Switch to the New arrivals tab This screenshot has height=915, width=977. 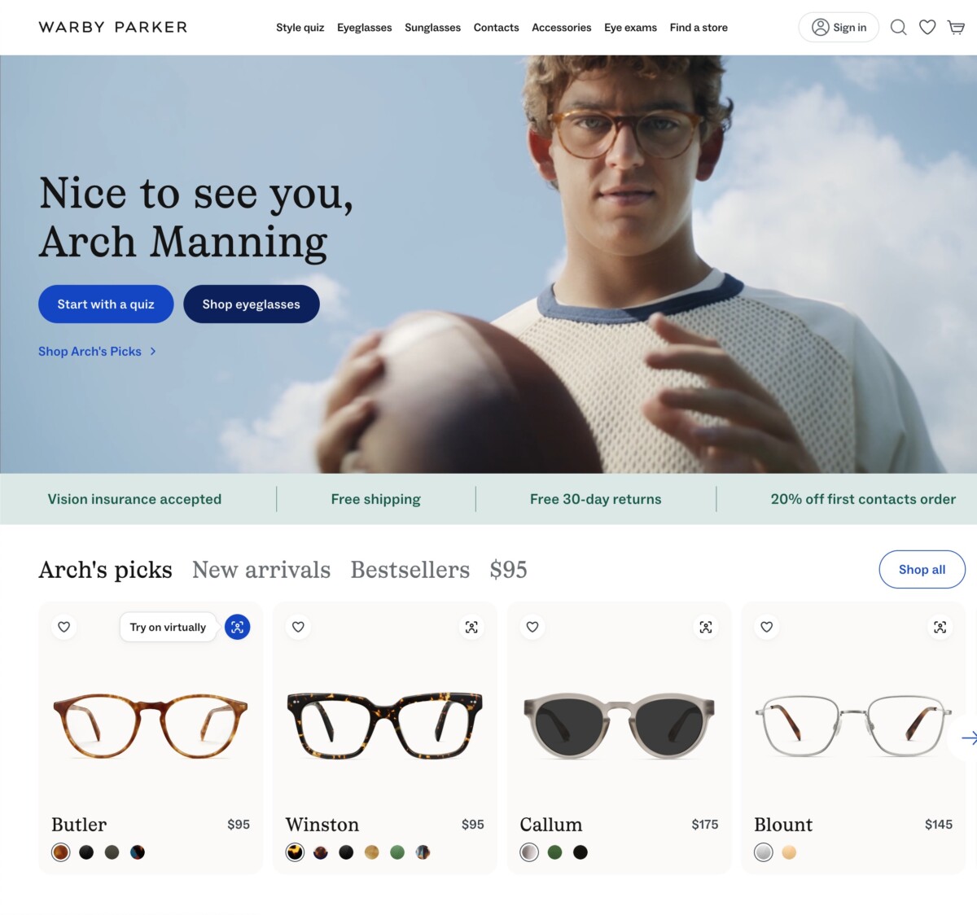pyautogui.click(x=261, y=570)
